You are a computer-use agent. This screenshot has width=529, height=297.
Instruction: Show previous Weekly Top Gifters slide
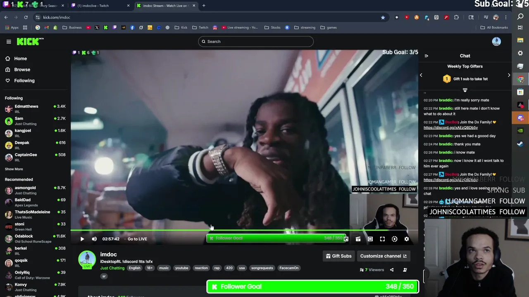click(421, 75)
